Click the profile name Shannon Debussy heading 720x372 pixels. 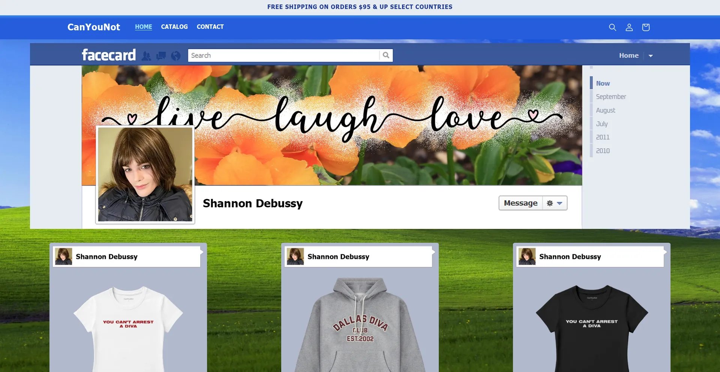[x=253, y=203]
